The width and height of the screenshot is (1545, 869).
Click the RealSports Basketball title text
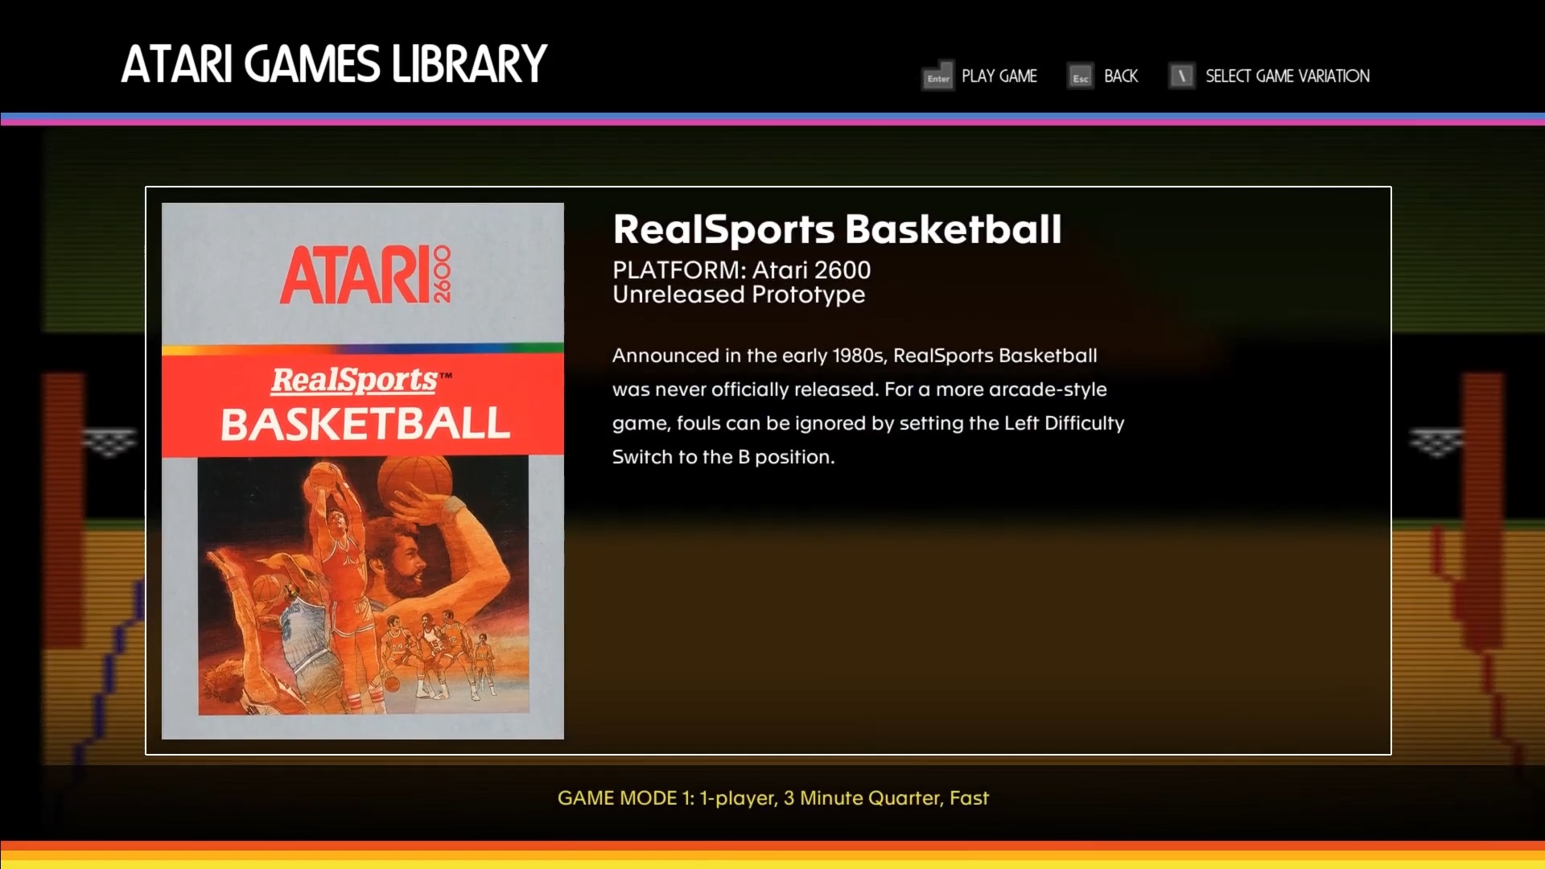click(x=837, y=229)
